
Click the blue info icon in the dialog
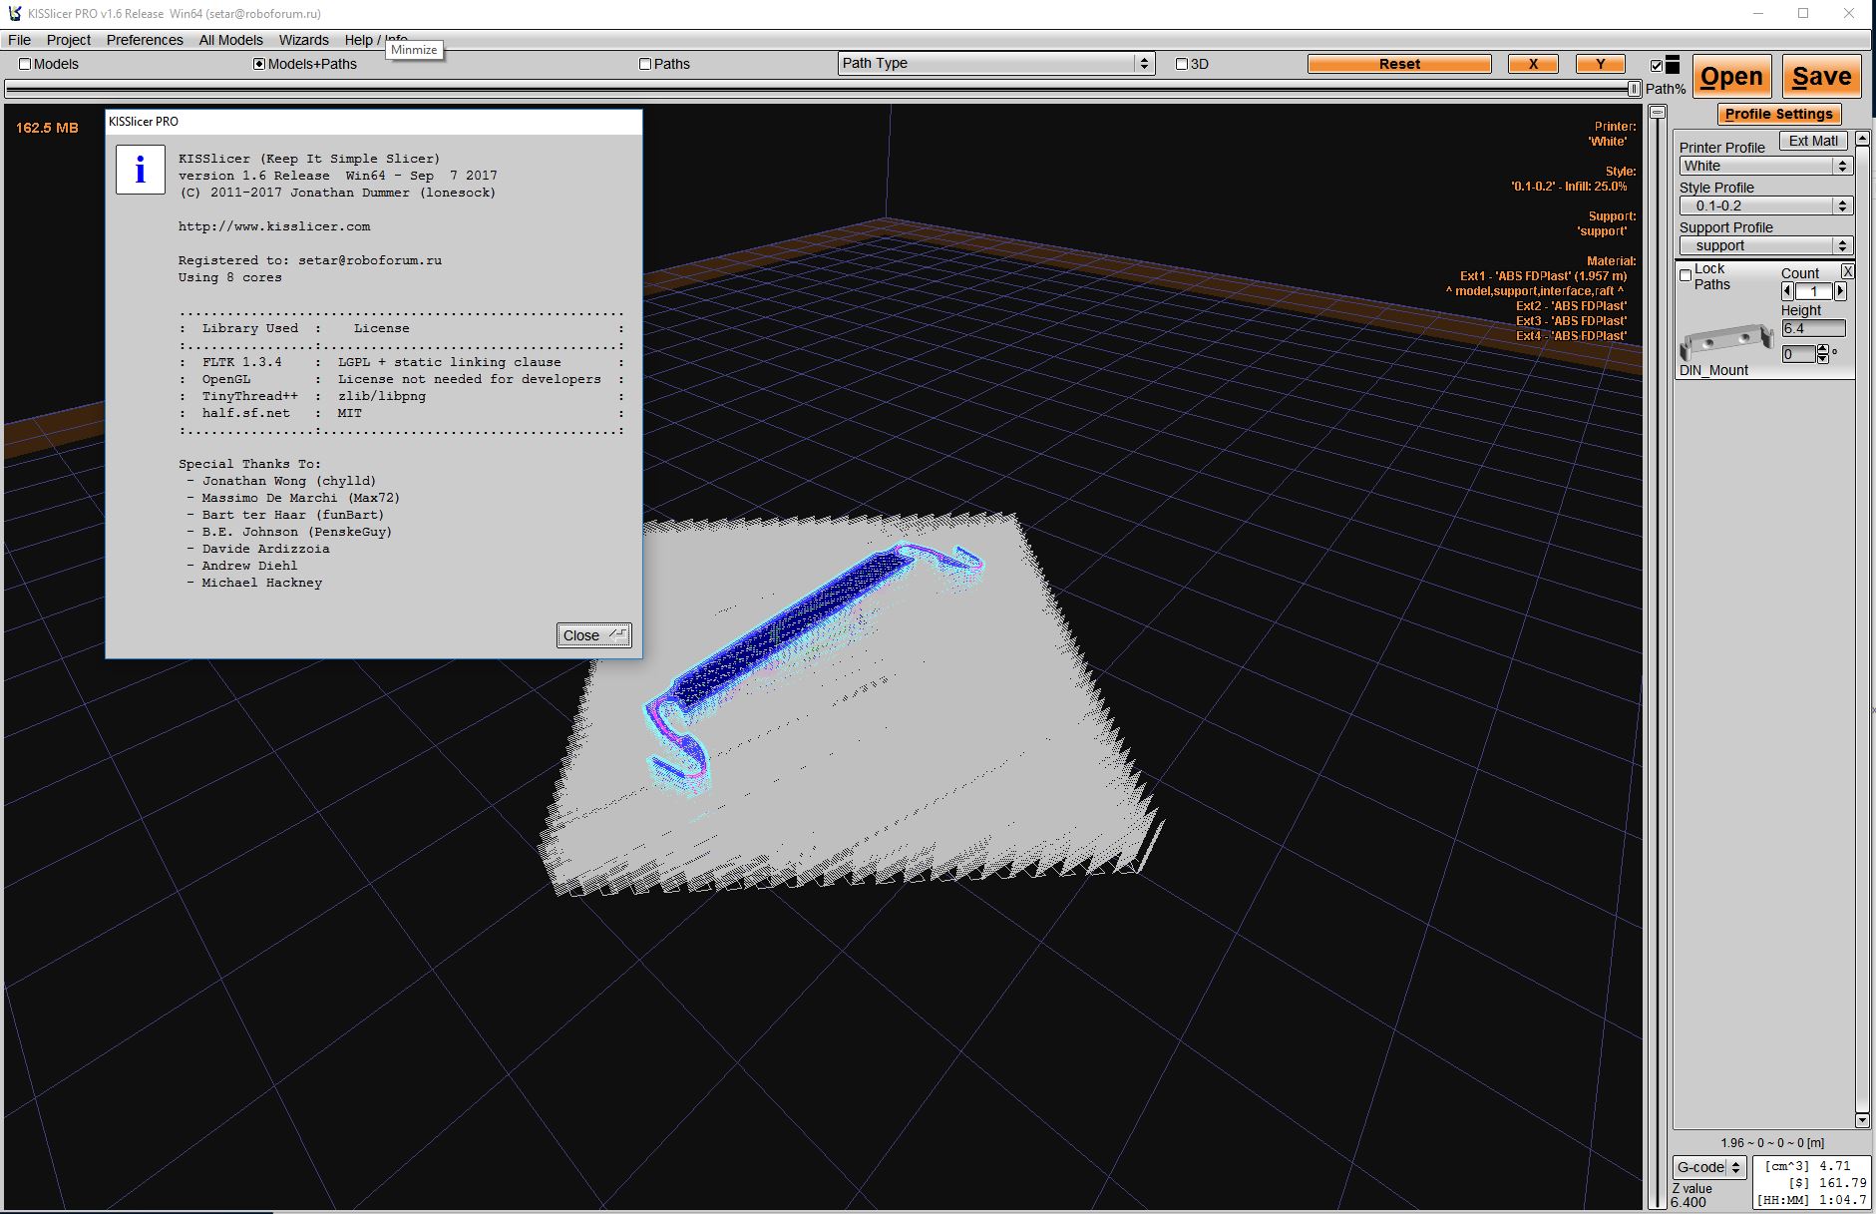pyautogui.click(x=141, y=170)
